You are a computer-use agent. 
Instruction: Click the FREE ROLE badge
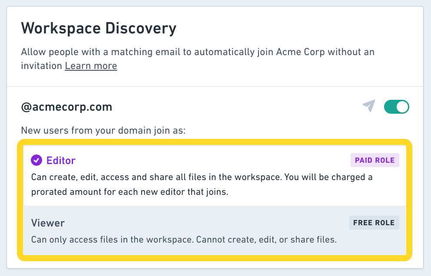[374, 223]
